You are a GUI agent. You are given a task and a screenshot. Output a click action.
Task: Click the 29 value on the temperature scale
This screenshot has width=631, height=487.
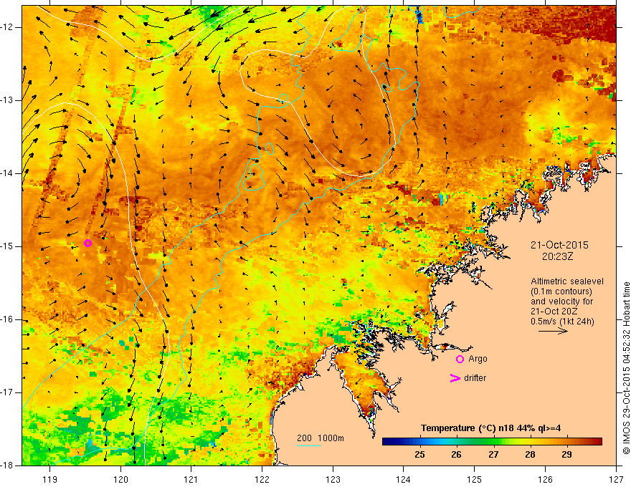tap(566, 455)
